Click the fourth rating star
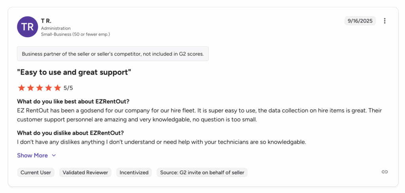 click(x=49, y=88)
